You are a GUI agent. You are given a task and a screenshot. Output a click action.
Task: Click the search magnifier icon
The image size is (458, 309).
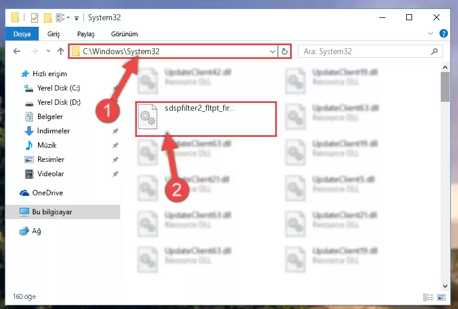point(434,52)
